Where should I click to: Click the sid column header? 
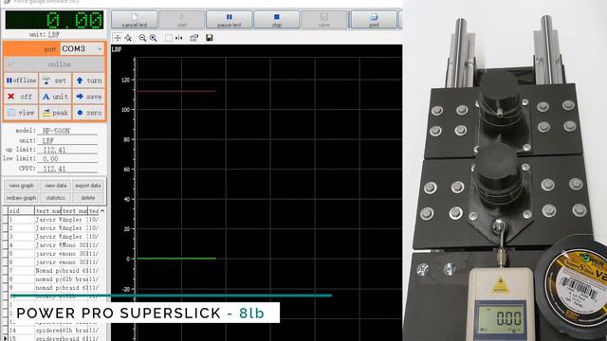tap(21, 210)
